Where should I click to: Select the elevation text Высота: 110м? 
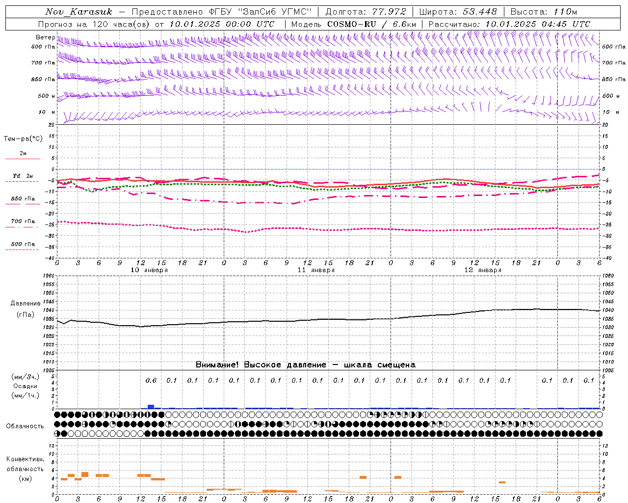544,12
